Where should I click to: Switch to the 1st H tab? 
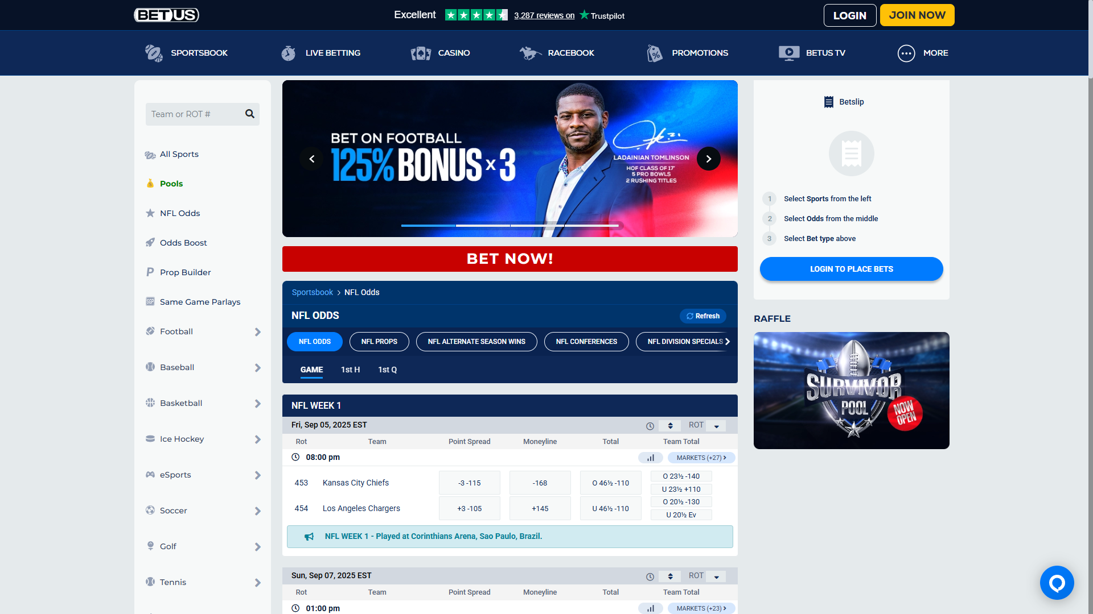pos(350,370)
